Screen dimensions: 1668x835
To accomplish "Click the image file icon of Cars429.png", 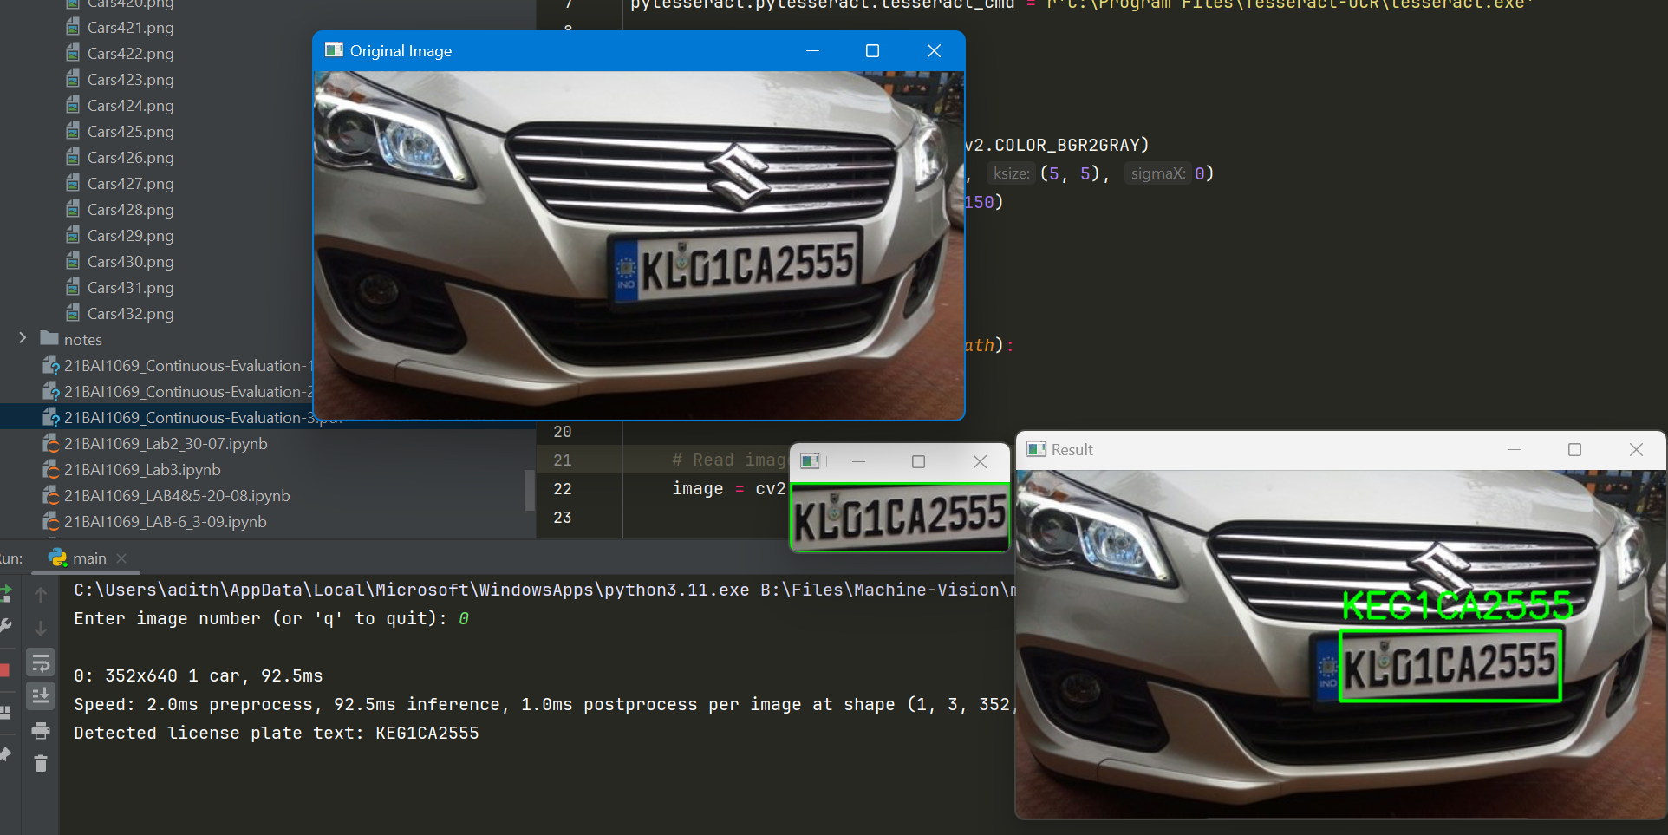I will (74, 235).
